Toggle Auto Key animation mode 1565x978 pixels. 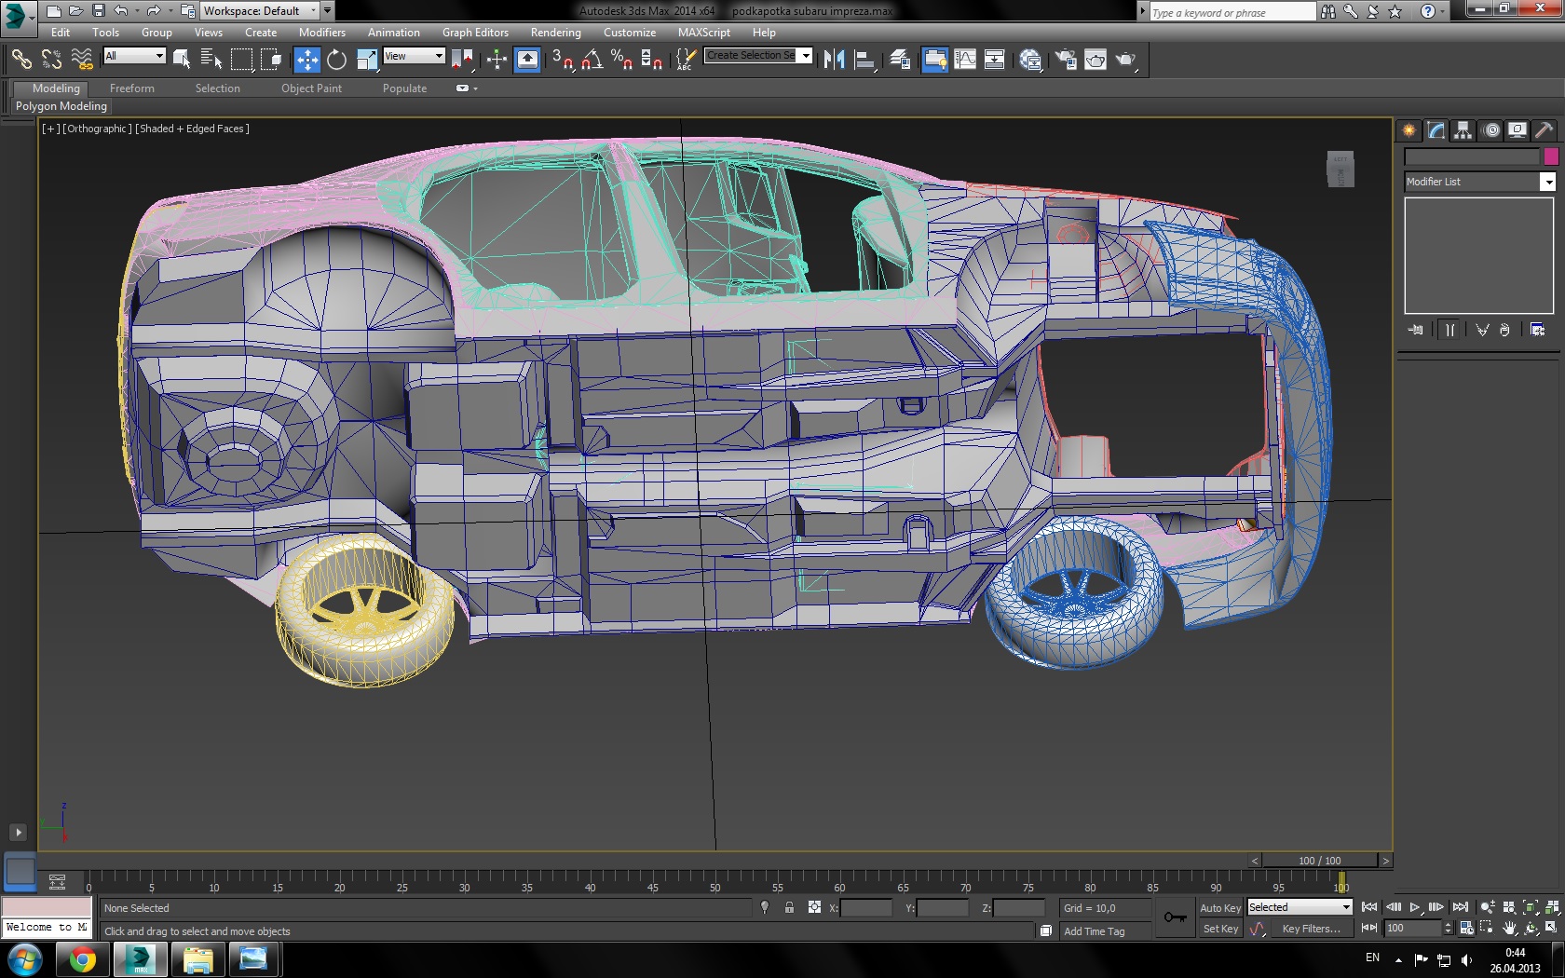(x=1219, y=908)
